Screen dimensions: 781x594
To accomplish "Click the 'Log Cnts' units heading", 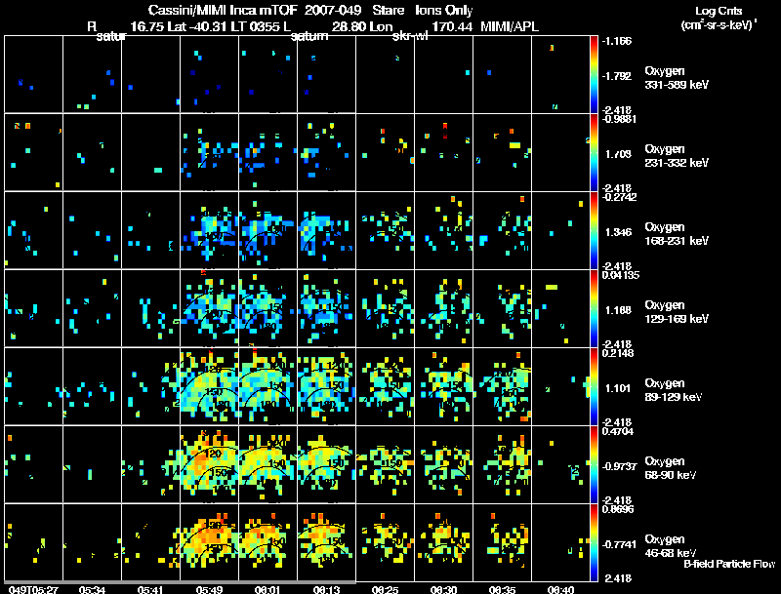I will pos(719,11).
